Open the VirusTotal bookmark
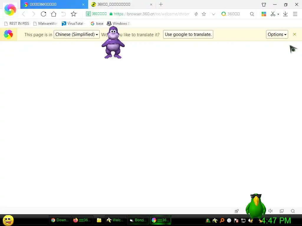This screenshot has height=226, width=302. tap(73, 24)
